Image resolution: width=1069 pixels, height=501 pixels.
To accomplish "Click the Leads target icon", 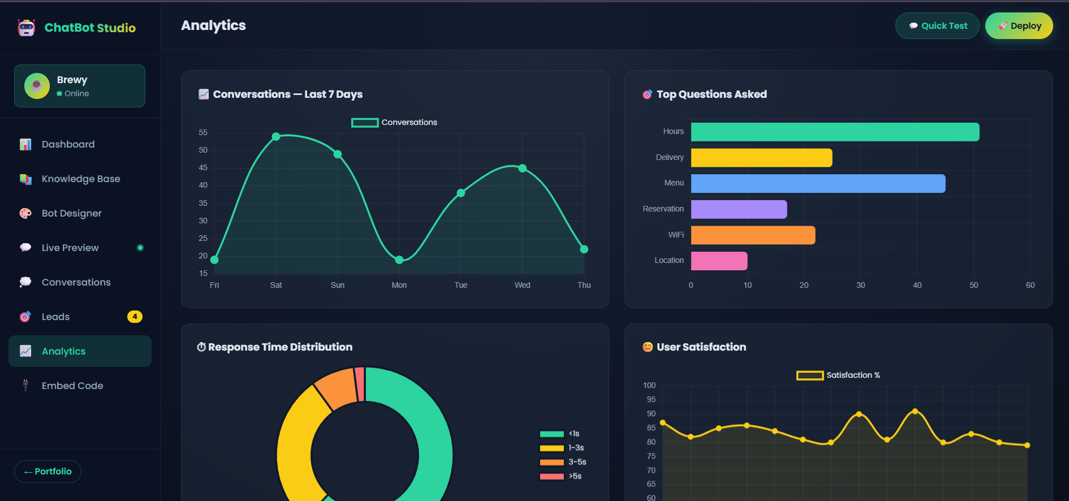I will (x=25, y=317).
